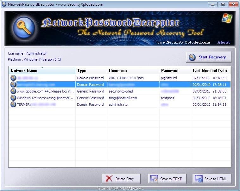Click globe disk icon on Save to HTML
The image size is (240, 191).
[199, 179]
